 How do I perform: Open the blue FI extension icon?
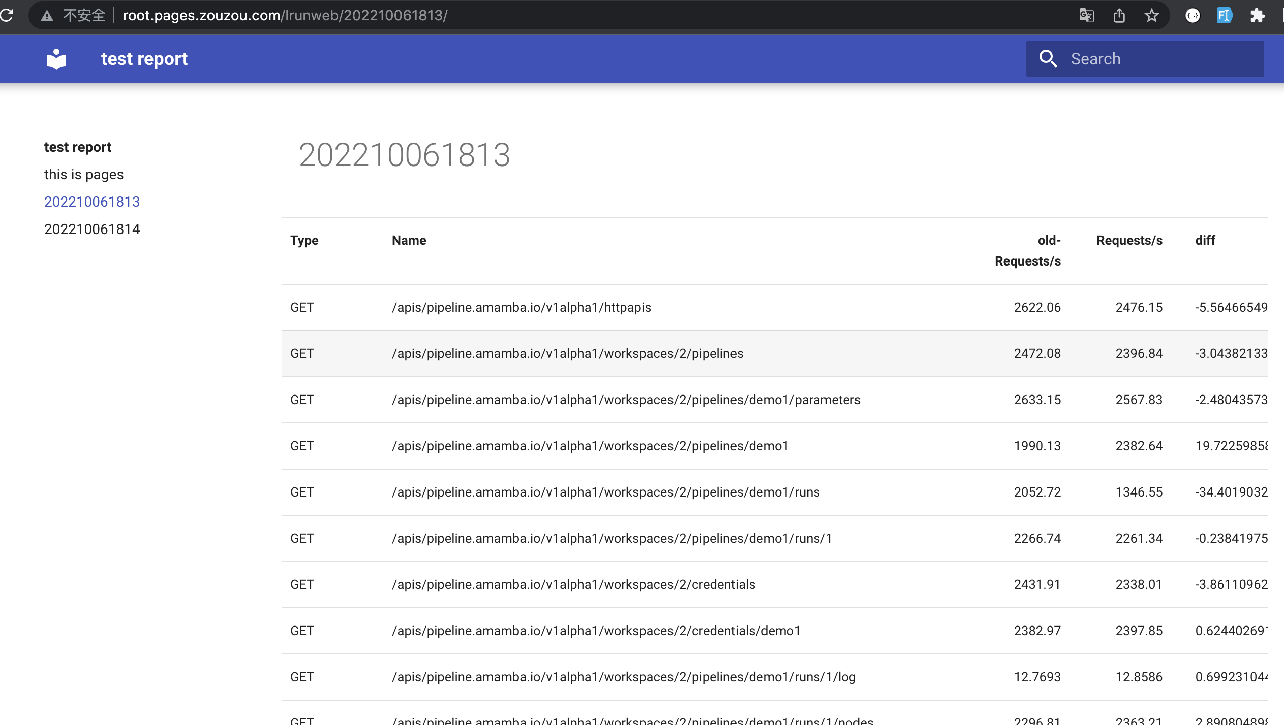pos(1225,16)
